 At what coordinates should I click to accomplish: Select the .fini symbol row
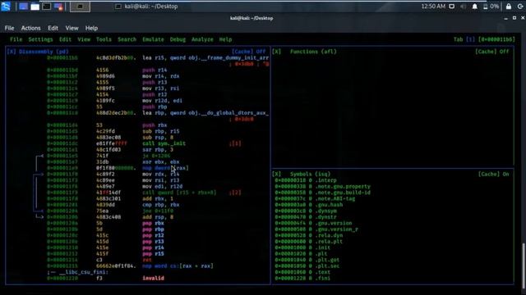pyautogui.click(x=302, y=279)
